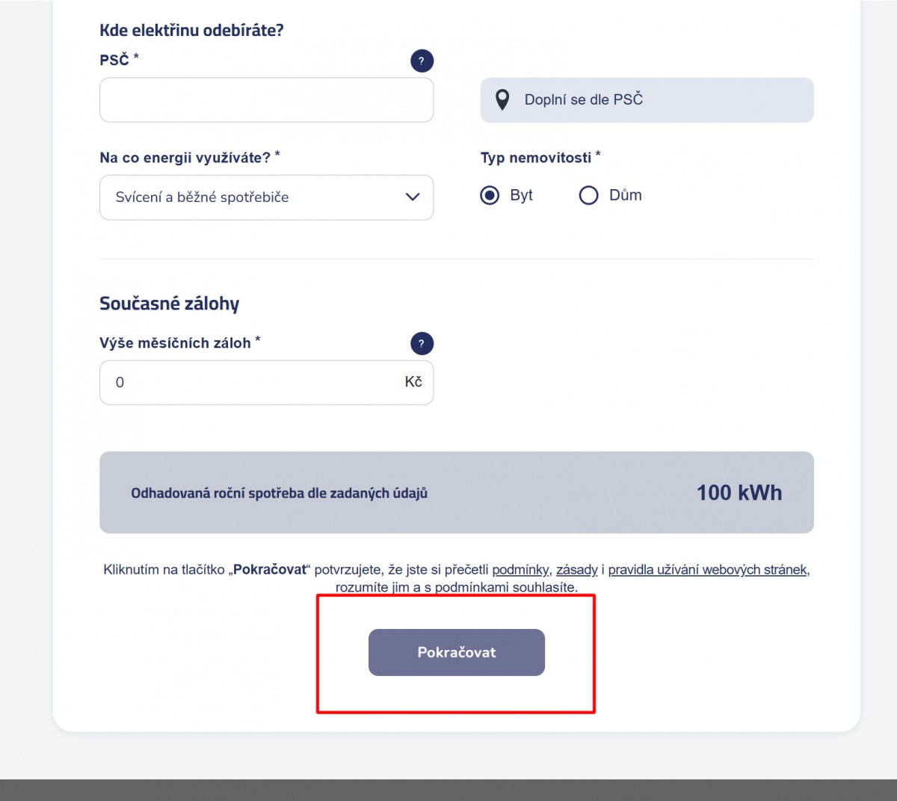
Task: Click the dropdown chevron arrow icon
Action: 413,197
